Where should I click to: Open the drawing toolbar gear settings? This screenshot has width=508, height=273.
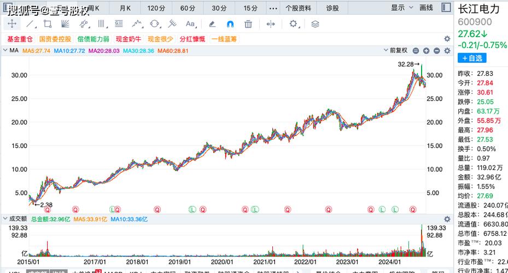(294, 24)
